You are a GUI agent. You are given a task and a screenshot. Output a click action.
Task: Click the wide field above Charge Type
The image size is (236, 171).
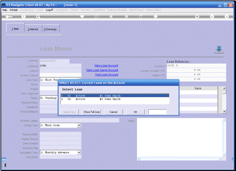[79, 120]
